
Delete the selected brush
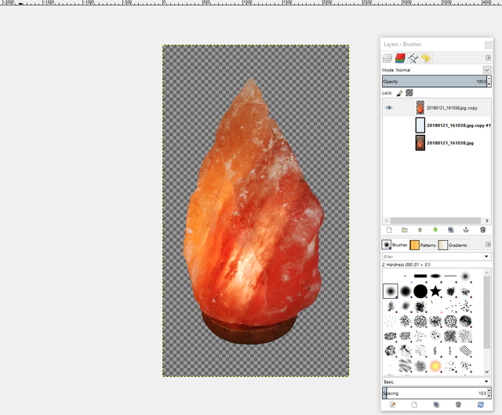click(x=458, y=405)
